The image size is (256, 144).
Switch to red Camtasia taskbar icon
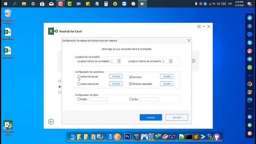point(60,4)
